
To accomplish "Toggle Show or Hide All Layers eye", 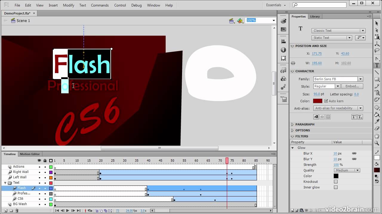I will (39, 160).
